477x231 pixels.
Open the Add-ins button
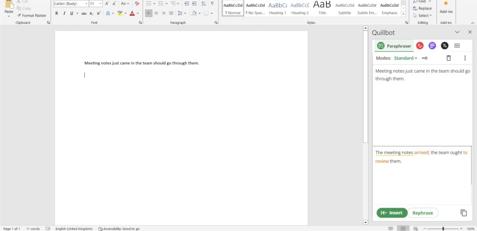[x=446, y=8]
